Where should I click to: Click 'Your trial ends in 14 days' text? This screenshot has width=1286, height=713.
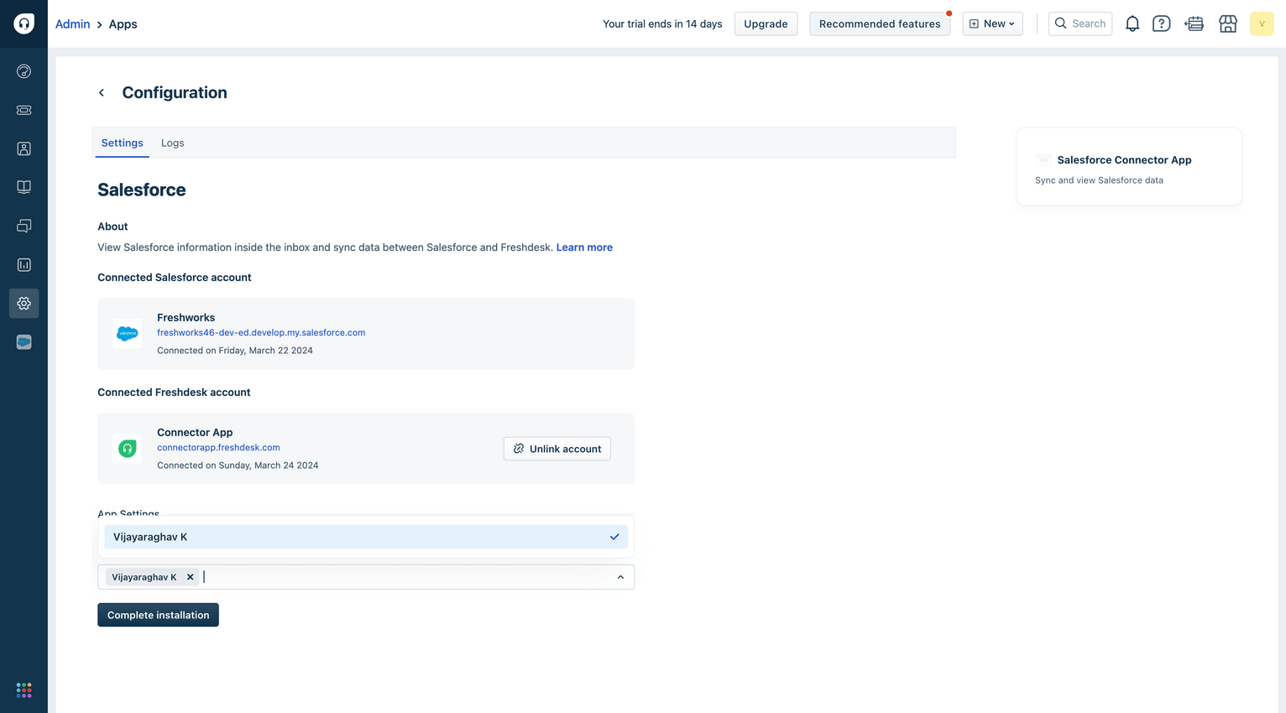click(x=662, y=23)
